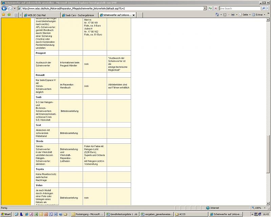
Task: Print the page with the printer icon
Action: pos(233,15)
